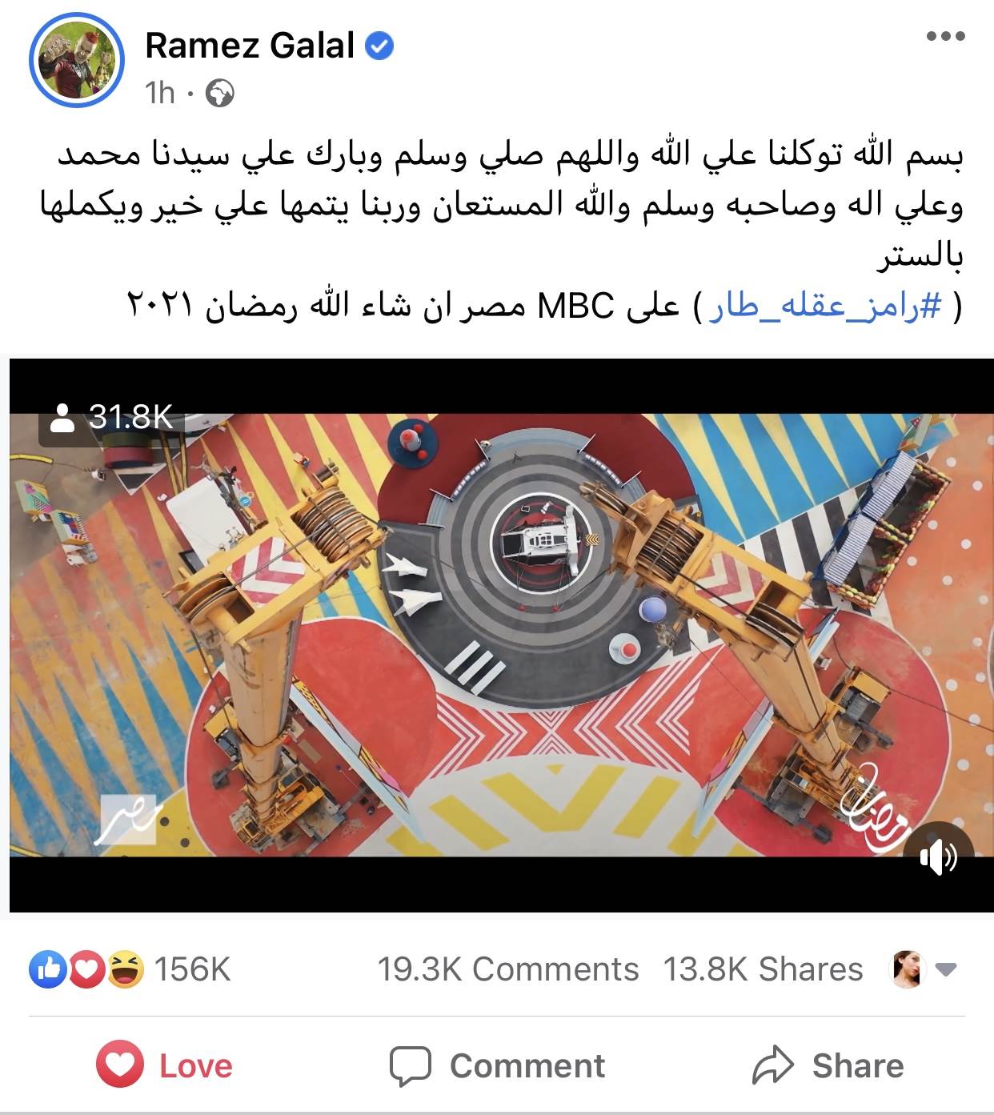994x1115 pixels.
Task: Click the blue Like reaction icon
Action: point(47,969)
